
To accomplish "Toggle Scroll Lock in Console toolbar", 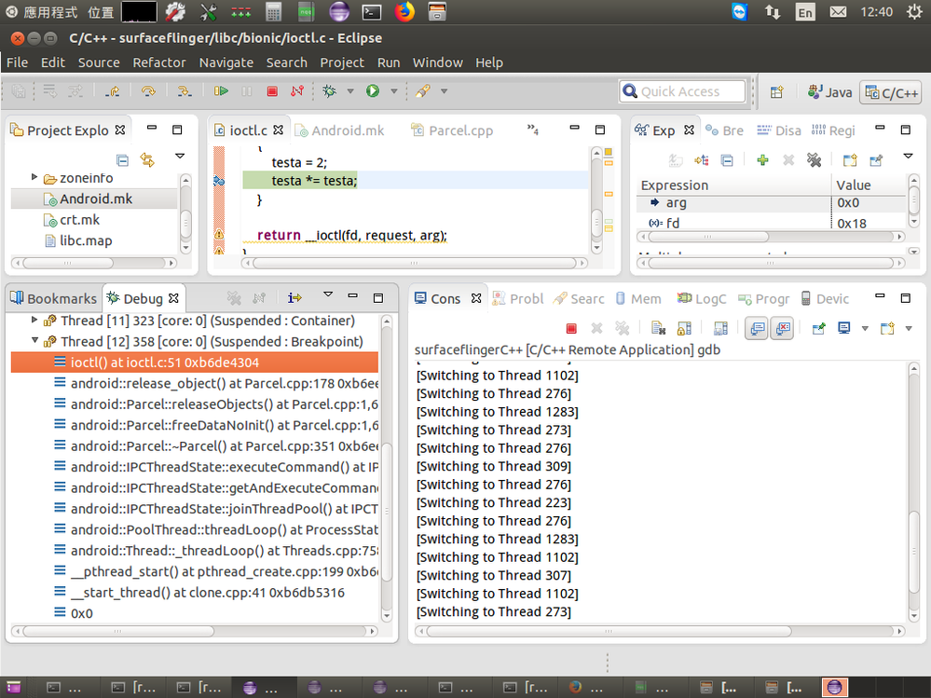I will coord(685,328).
